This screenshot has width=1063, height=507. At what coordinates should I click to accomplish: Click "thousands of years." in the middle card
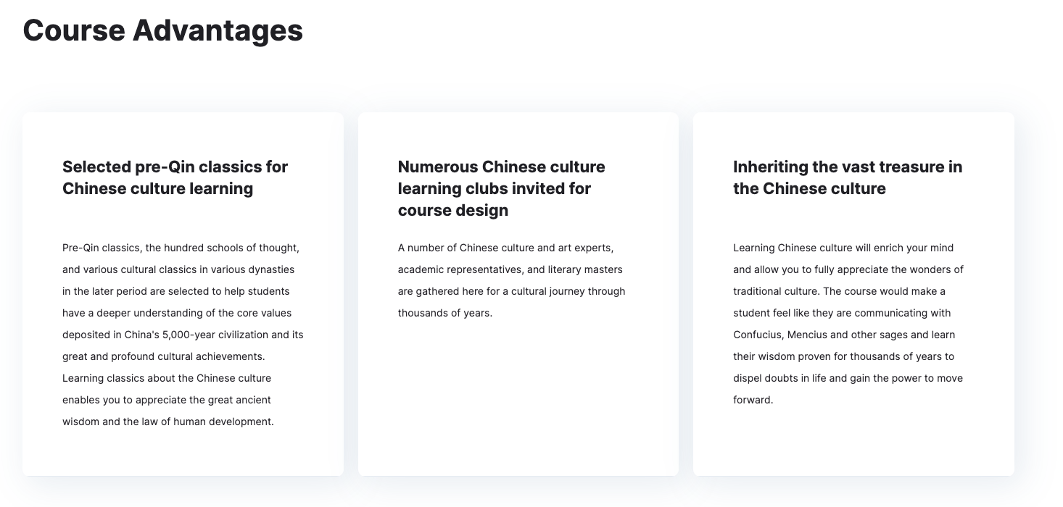[x=444, y=313]
